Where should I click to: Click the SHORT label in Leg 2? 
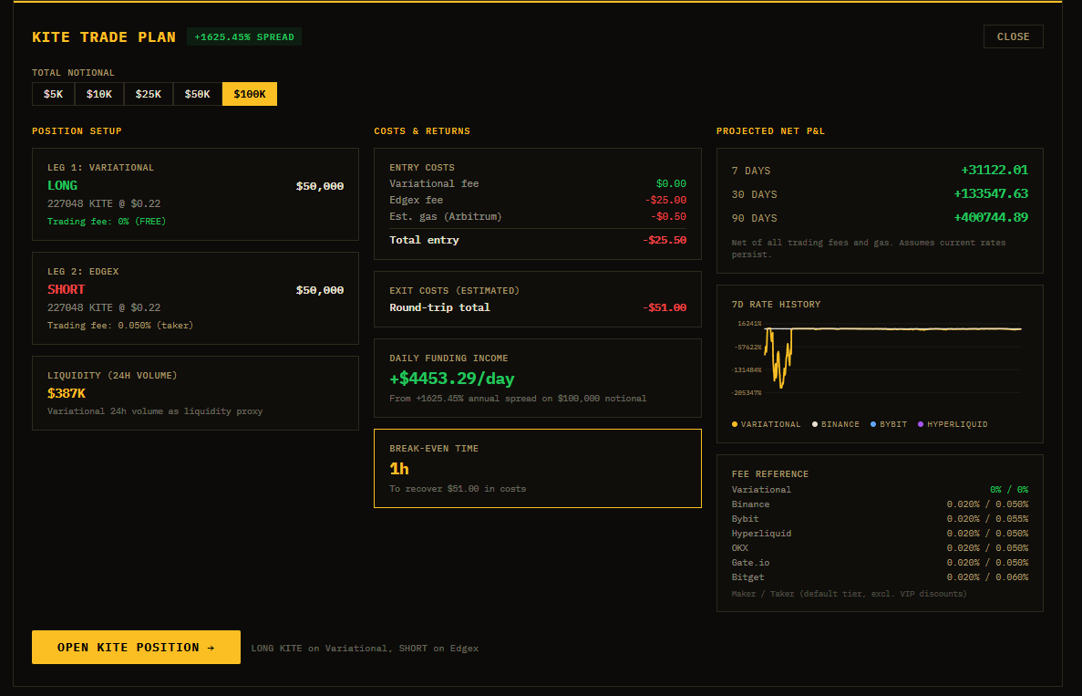coord(67,289)
